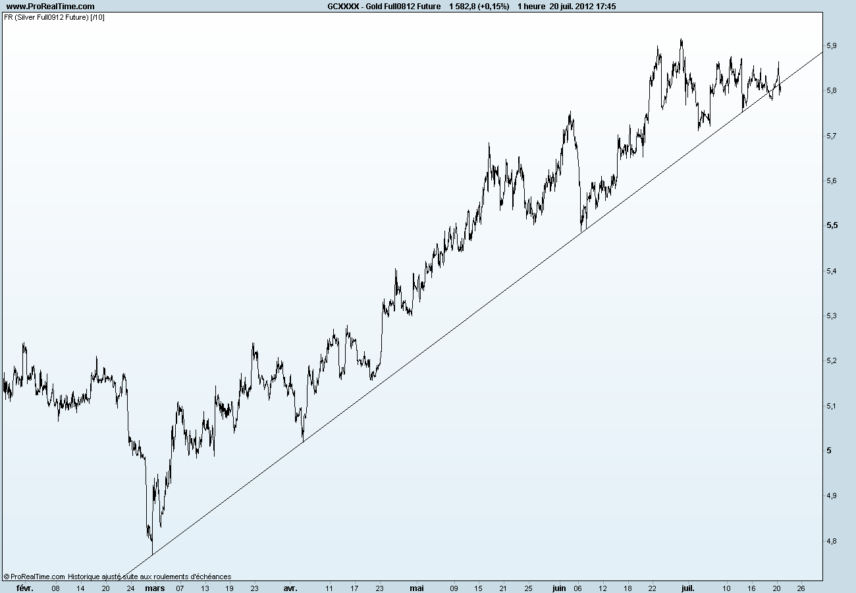The height and width of the screenshot is (593, 856).
Task: Click the 'févr.' month label on time axis
Action: pyautogui.click(x=25, y=587)
